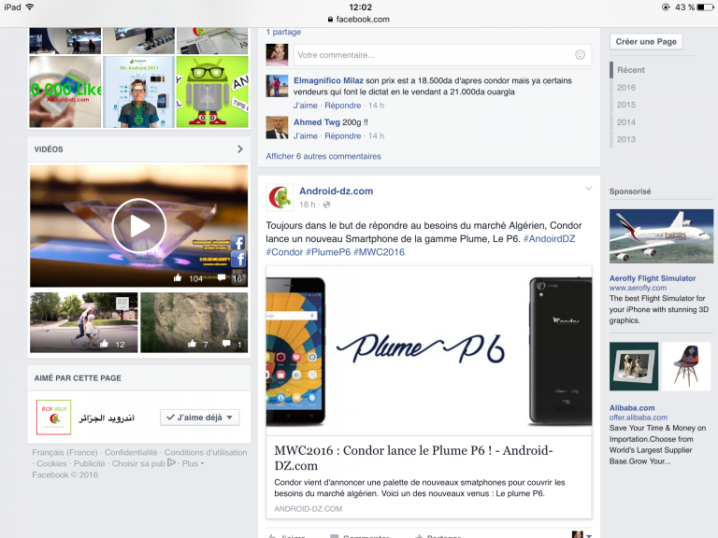The width and height of the screenshot is (718, 538).
Task: Select Récent in the timeline
Action: click(x=630, y=70)
